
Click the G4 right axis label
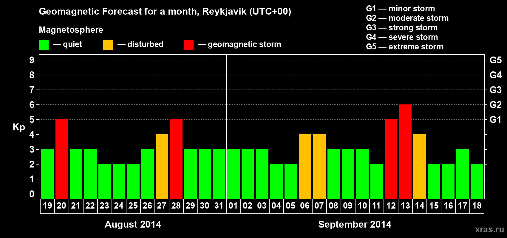coord(496,75)
